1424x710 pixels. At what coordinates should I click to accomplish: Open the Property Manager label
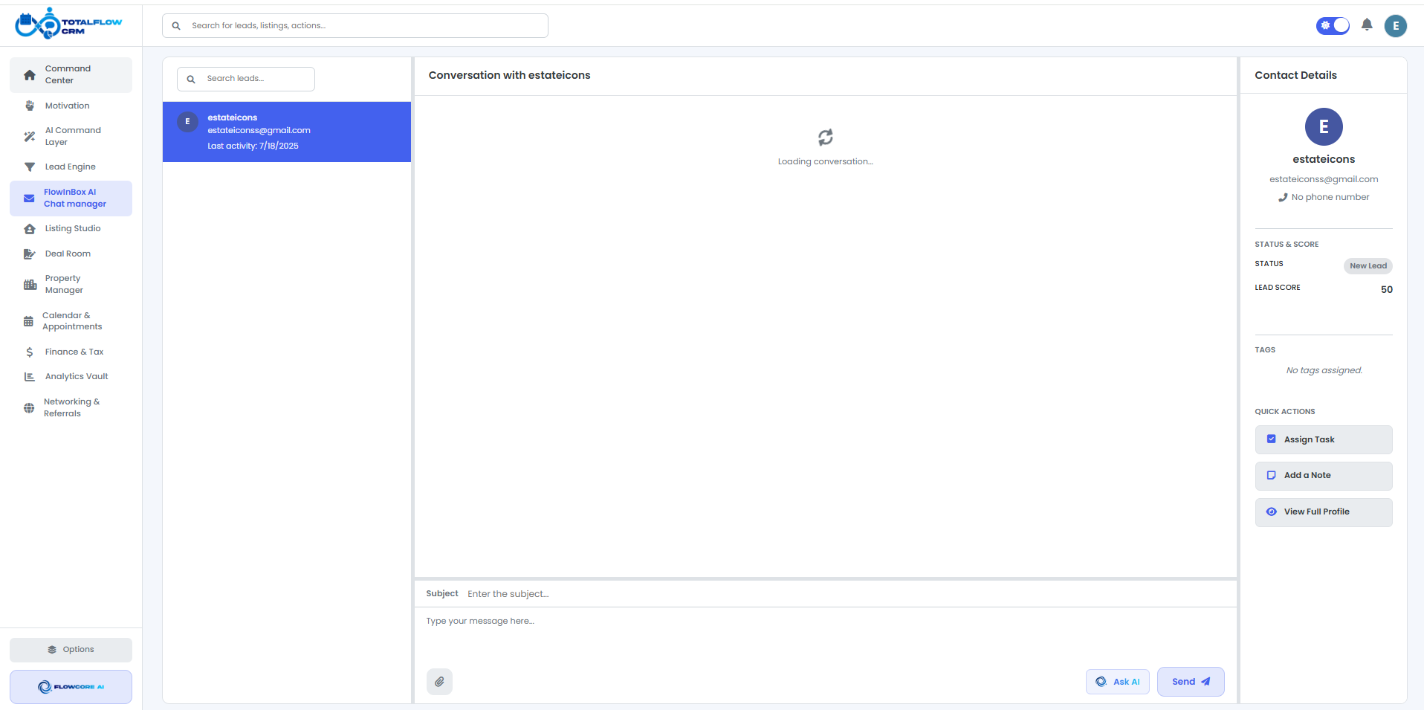point(64,284)
